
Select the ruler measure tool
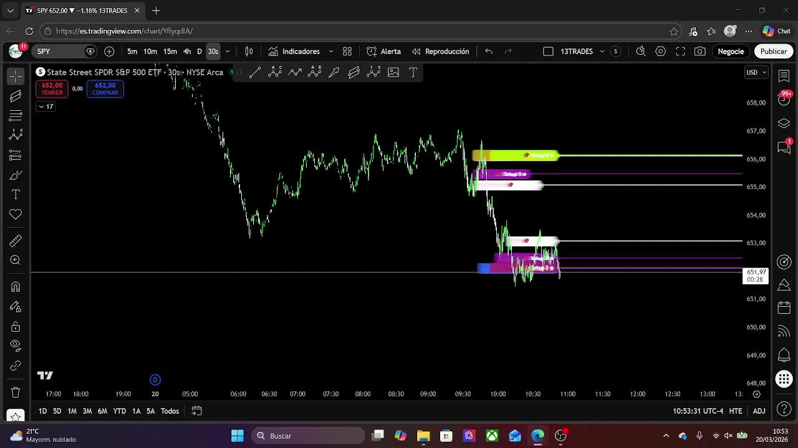16,241
